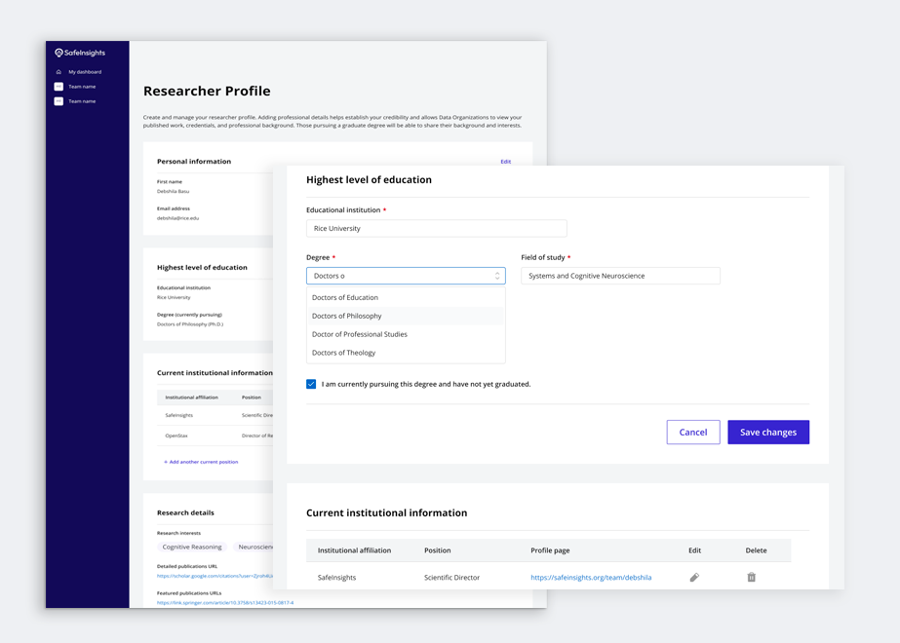Click the Cognitive Reasoning research interest tag
This screenshot has height=643, width=900.
coord(192,548)
